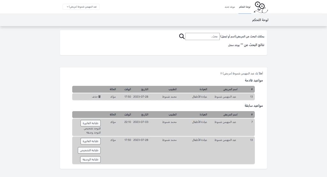
Task: Click the trash icon beside حذف
Action: 100,96
